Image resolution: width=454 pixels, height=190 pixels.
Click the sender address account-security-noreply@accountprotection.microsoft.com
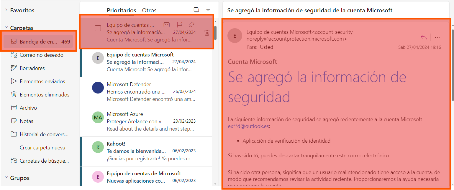coord(301,35)
